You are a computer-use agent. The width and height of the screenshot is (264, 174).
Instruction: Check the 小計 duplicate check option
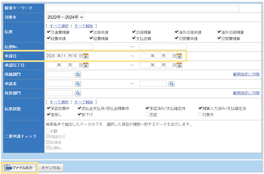pyautogui.click(x=48, y=130)
